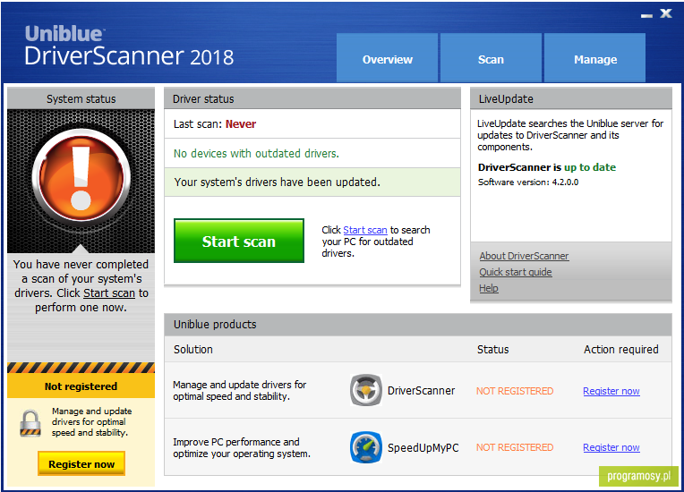The image size is (684, 492).
Task: Click 'No devices with outdated drivers.' text
Action: pos(256,153)
